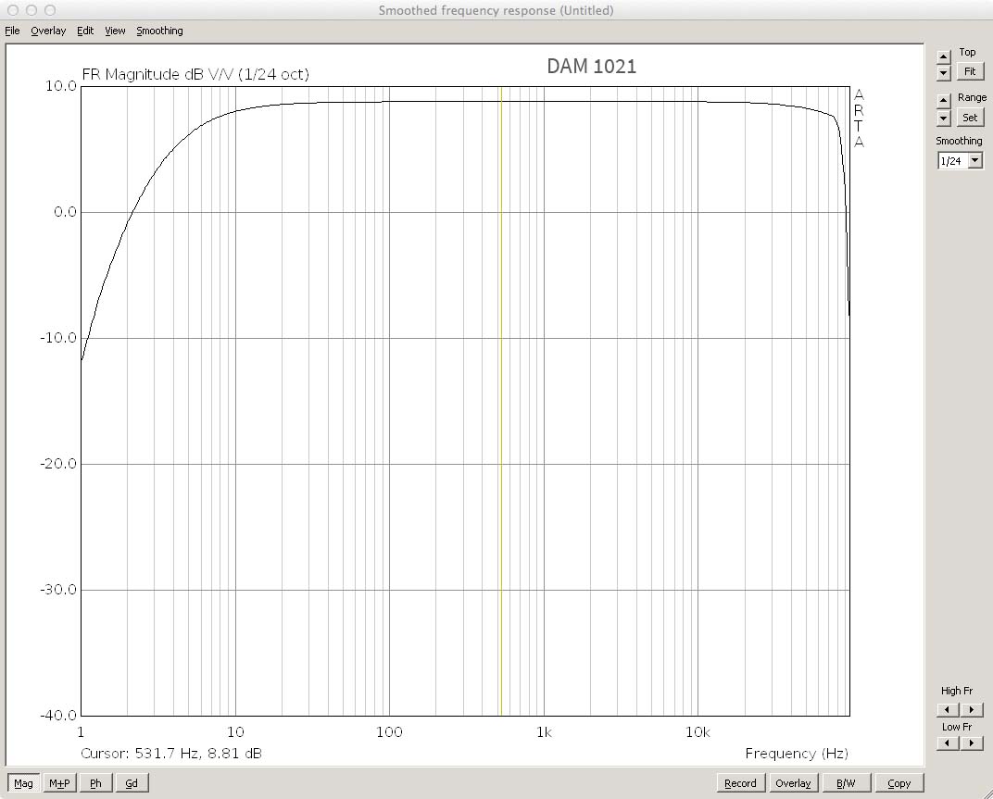Open the View menu

pyautogui.click(x=115, y=31)
